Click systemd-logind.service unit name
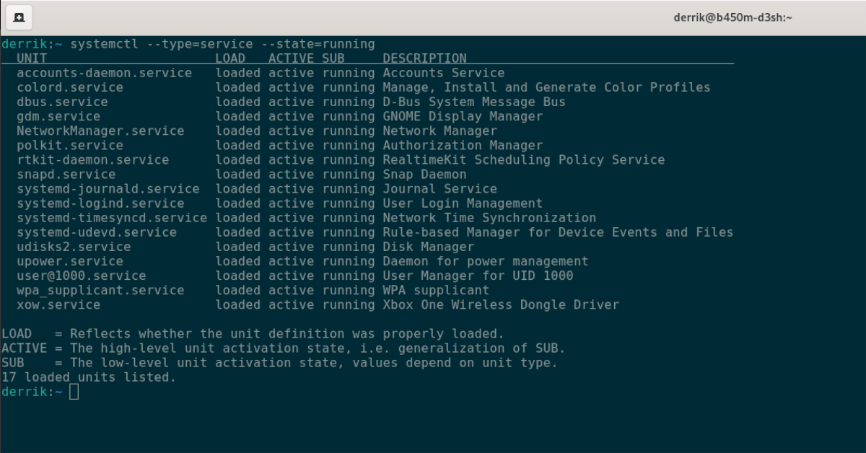 coord(100,203)
